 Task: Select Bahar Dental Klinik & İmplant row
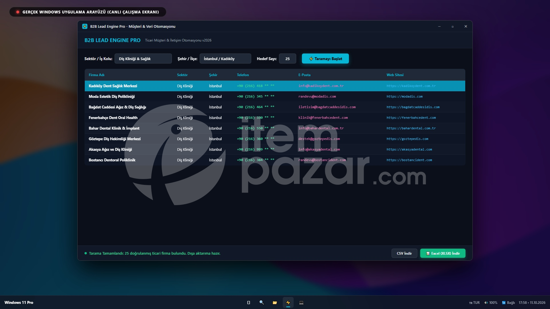[x=275, y=128]
